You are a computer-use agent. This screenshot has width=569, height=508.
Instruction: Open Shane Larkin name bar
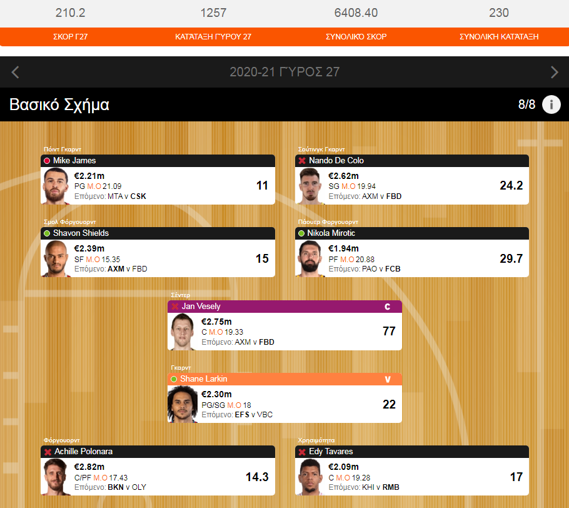[284, 379]
